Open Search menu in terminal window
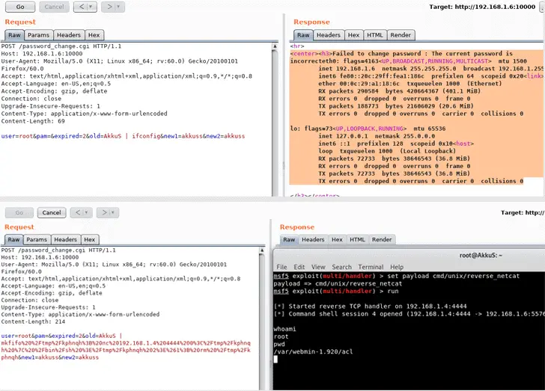This screenshot has width=545, height=391. pos(341,267)
